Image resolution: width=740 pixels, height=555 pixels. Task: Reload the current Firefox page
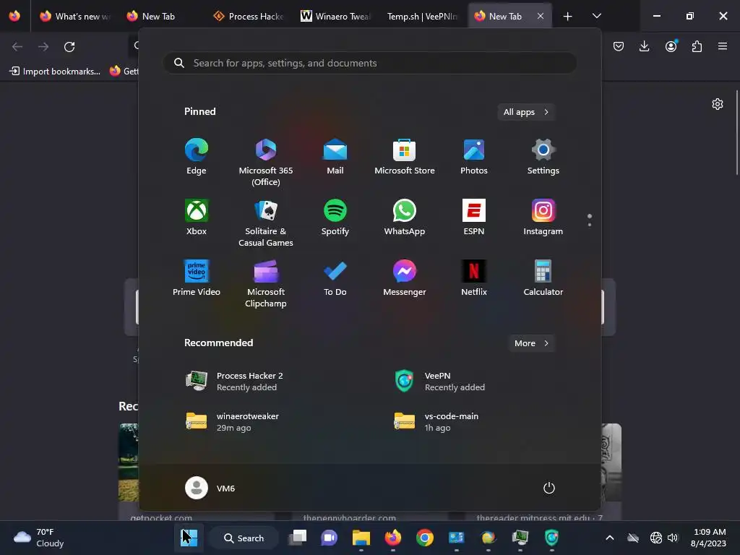(69, 47)
